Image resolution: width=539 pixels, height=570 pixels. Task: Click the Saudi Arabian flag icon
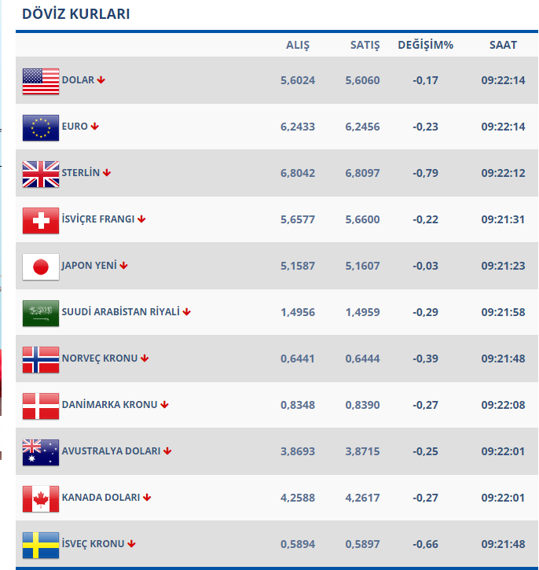[x=41, y=313]
